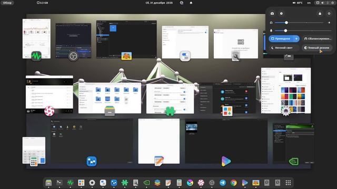
Task: Switch to the Software window thumbnail
Action: point(227,98)
